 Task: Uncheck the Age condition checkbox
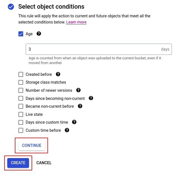21,34
